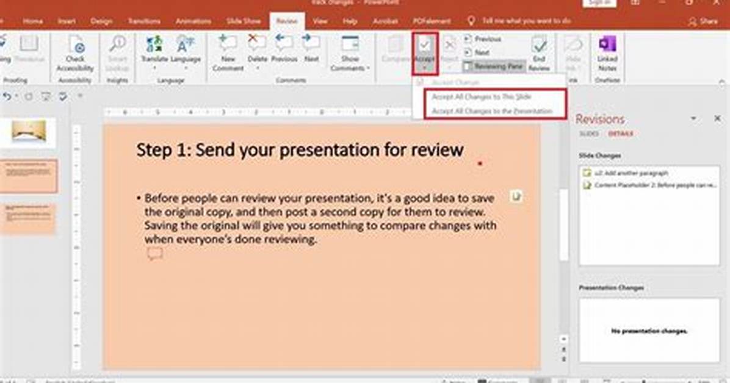730x383 pixels.
Task: Open the Language options
Action: click(186, 52)
